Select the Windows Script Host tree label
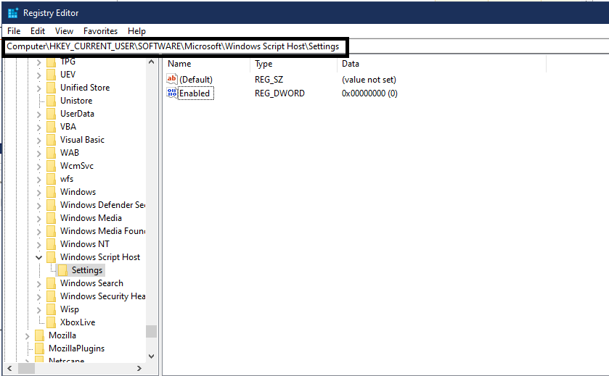 tap(100, 257)
